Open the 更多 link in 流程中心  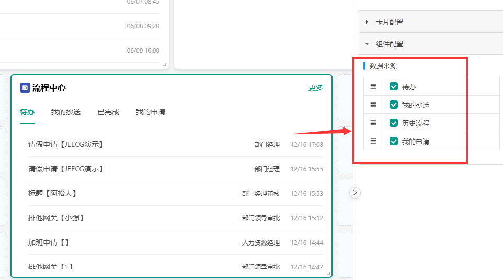pyautogui.click(x=316, y=88)
